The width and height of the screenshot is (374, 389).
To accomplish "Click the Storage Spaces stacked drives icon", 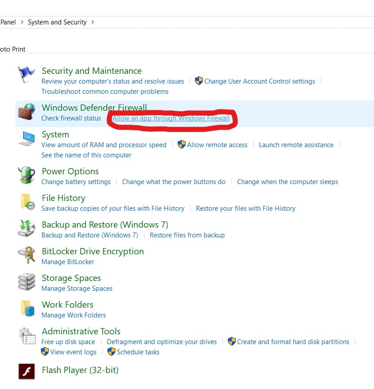I will tap(26, 282).
